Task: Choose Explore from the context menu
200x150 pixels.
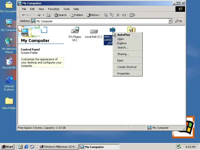Action: tap(127, 43)
